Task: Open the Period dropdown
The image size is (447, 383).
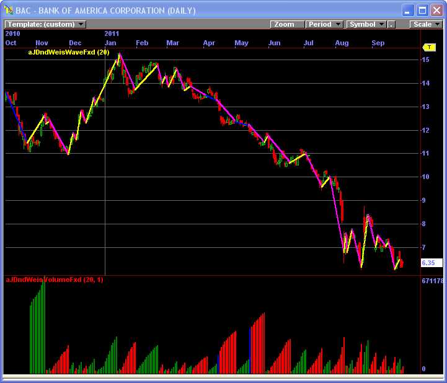Action: (x=324, y=25)
